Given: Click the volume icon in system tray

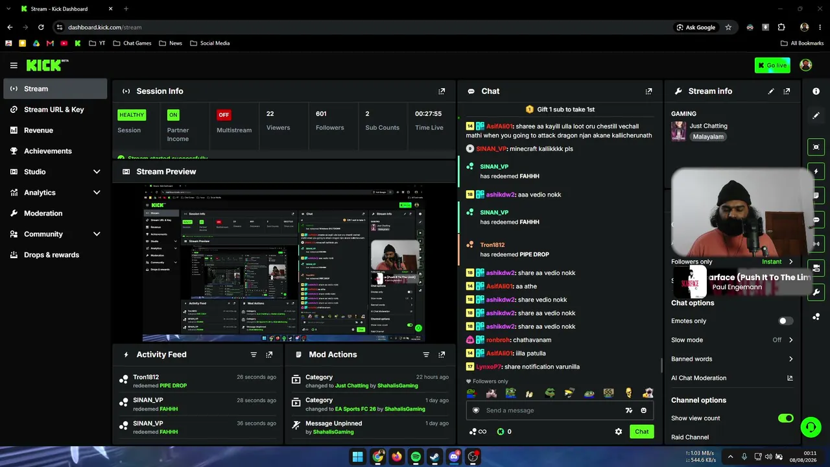Looking at the screenshot, I should pyautogui.click(x=768, y=457).
